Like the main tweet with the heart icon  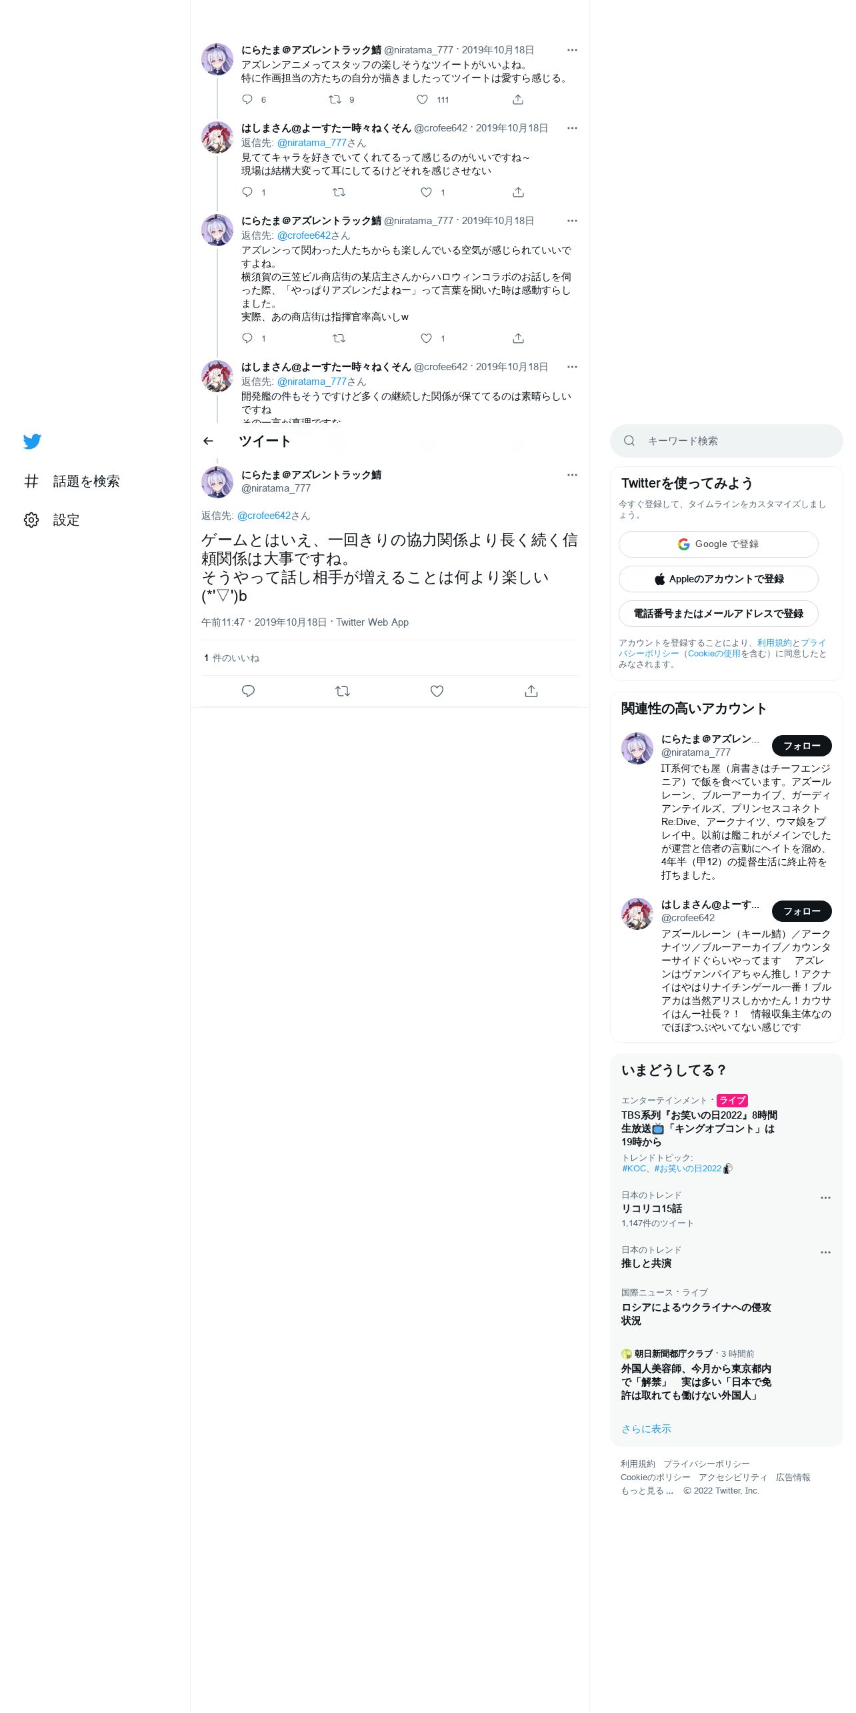tap(437, 691)
